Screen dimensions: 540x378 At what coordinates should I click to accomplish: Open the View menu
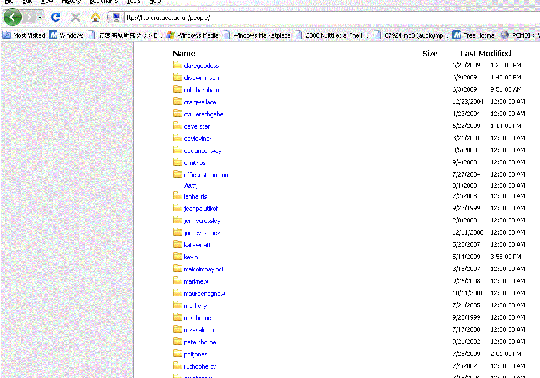[x=47, y=2]
